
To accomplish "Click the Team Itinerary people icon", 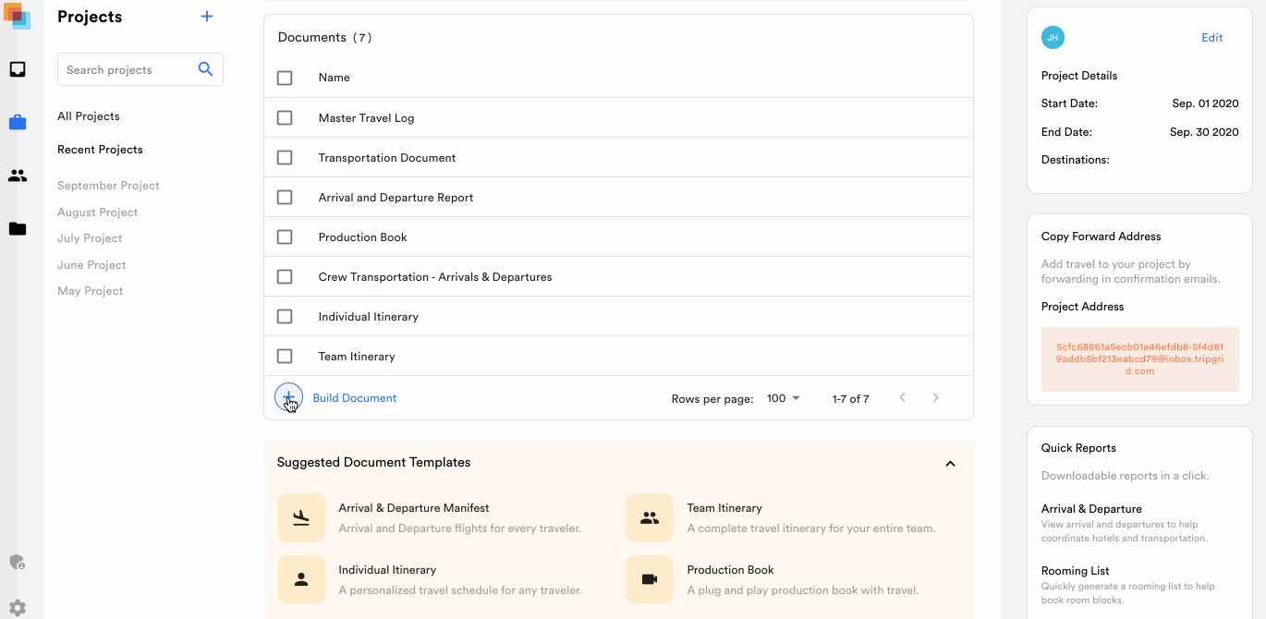I will pos(650,517).
